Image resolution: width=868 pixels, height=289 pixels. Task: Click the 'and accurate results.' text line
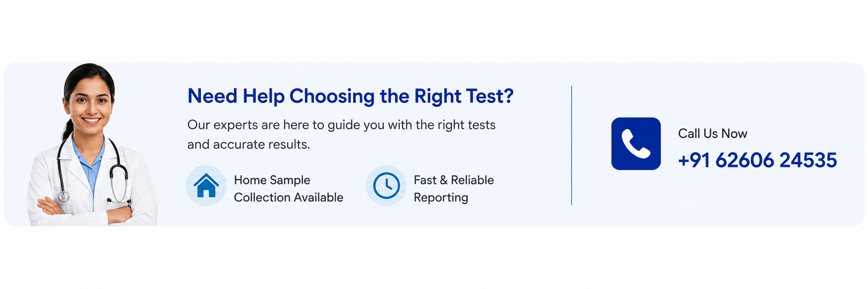pyautogui.click(x=248, y=144)
